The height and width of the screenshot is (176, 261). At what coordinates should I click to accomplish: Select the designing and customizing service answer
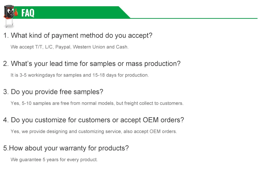pos(94,131)
